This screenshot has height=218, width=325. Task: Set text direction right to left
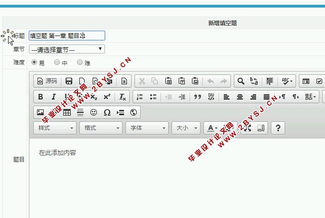click(296, 97)
